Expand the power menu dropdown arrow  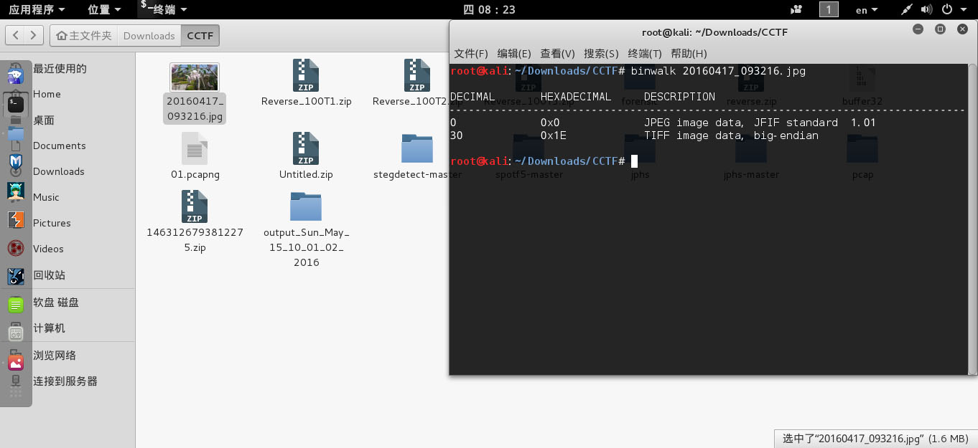964,9
